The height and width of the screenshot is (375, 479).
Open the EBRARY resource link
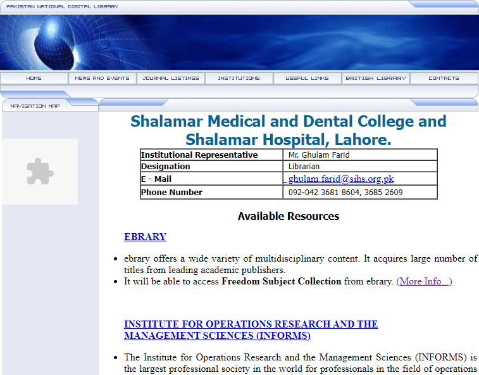145,237
